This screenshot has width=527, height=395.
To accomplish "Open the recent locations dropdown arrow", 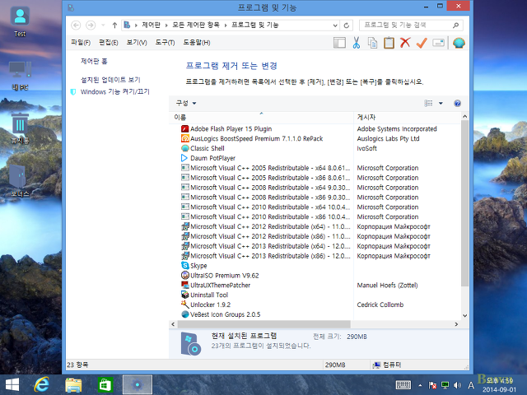I will click(x=103, y=26).
